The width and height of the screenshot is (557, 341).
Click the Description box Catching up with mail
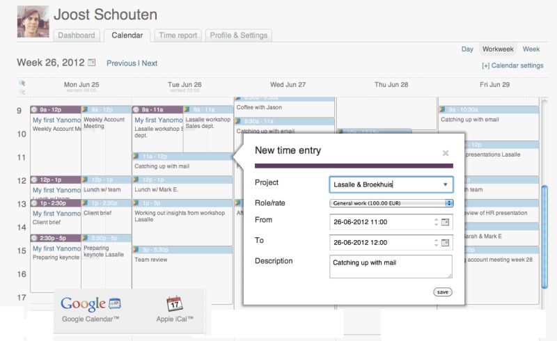click(x=391, y=267)
